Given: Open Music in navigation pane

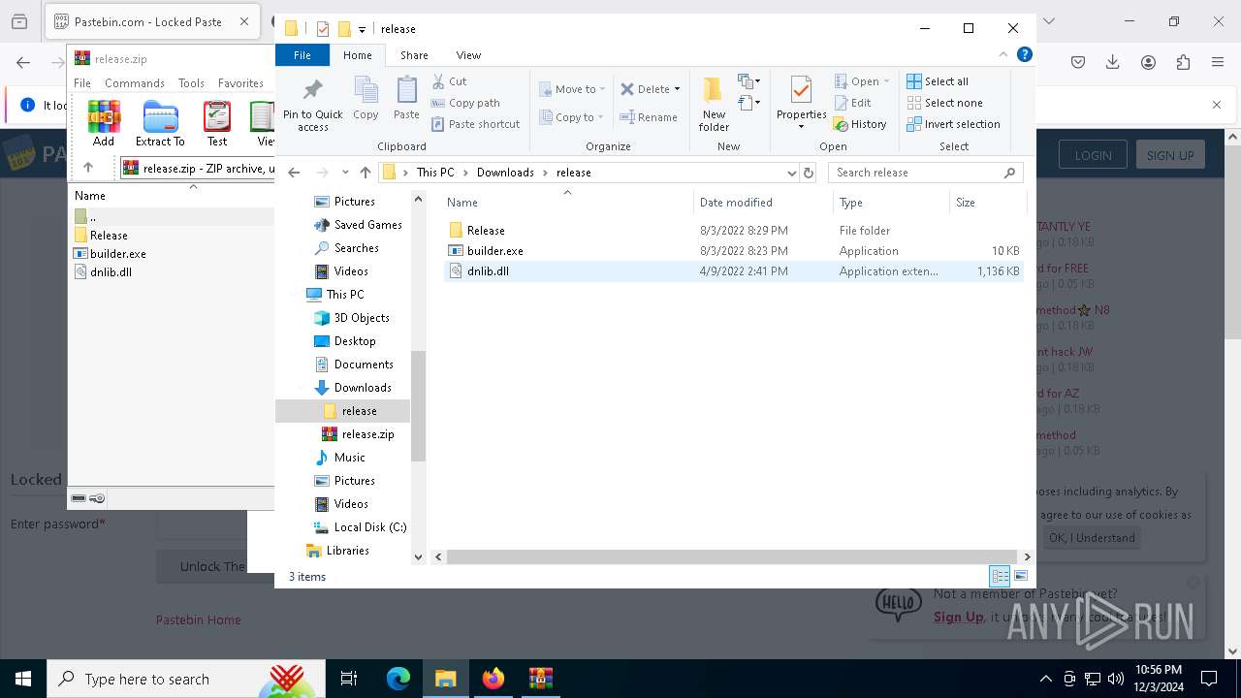Looking at the screenshot, I should click(340, 458).
